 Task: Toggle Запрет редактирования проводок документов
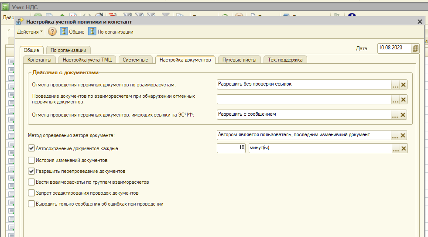[x=31, y=193]
